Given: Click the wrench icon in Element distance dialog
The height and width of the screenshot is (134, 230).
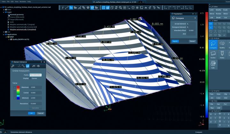Looking at the screenshot, I should tap(13, 66).
